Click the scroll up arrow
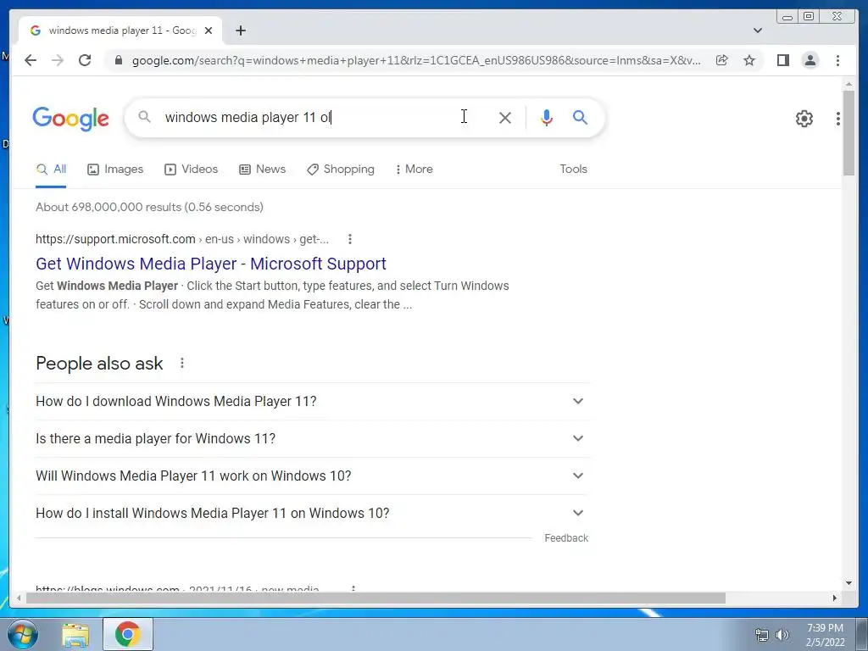Viewport: 868px width, 651px height. (849, 85)
